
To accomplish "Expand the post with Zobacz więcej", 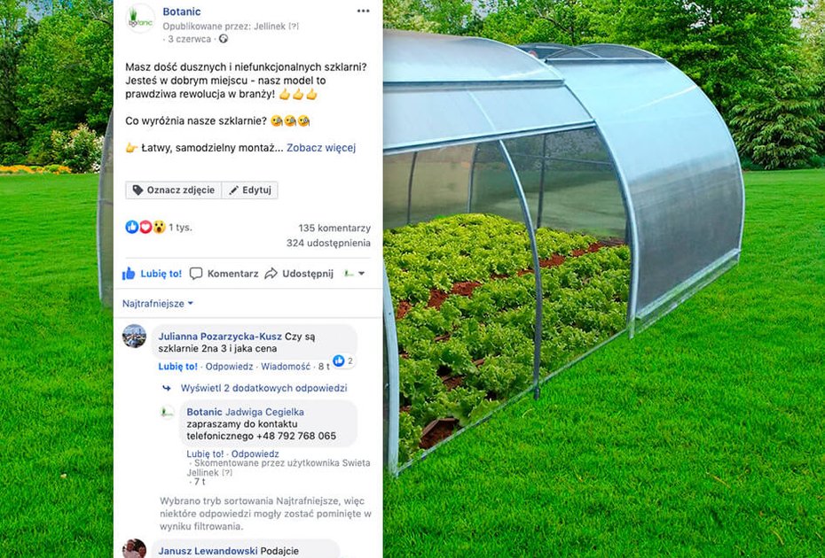I will [x=321, y=148].
